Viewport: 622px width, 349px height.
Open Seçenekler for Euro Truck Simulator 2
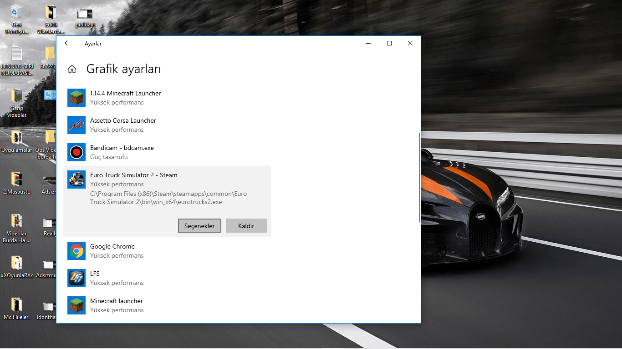199,226
